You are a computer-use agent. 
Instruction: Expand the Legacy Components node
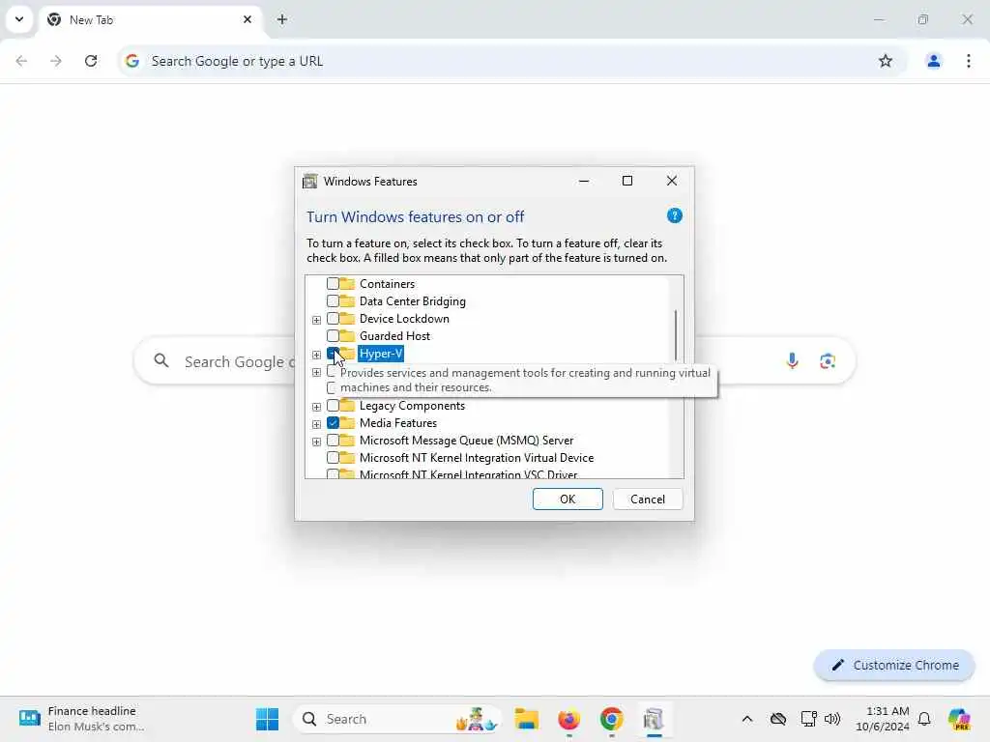click(316, 407)
